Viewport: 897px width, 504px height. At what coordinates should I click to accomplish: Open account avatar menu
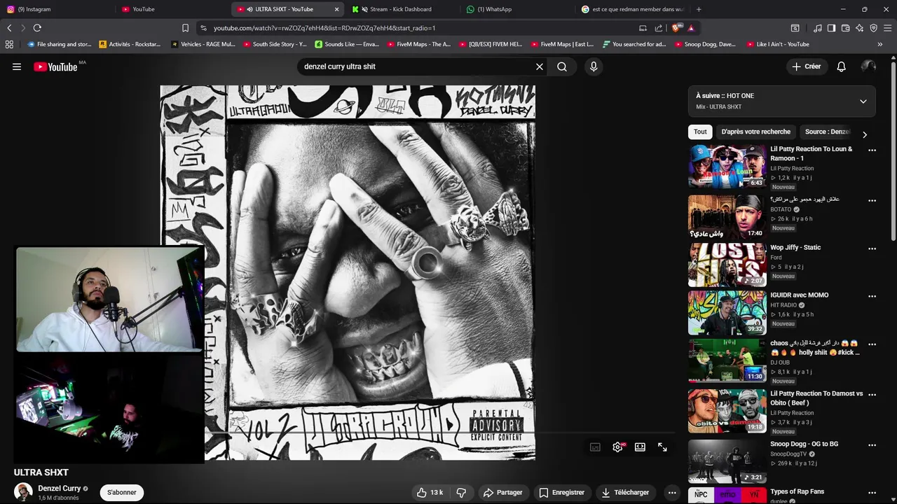(868, 66)
